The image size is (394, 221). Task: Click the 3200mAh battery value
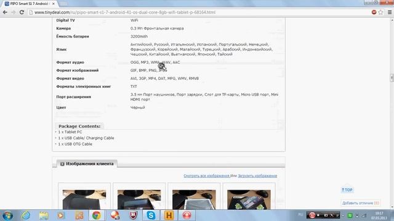point(139,36)
